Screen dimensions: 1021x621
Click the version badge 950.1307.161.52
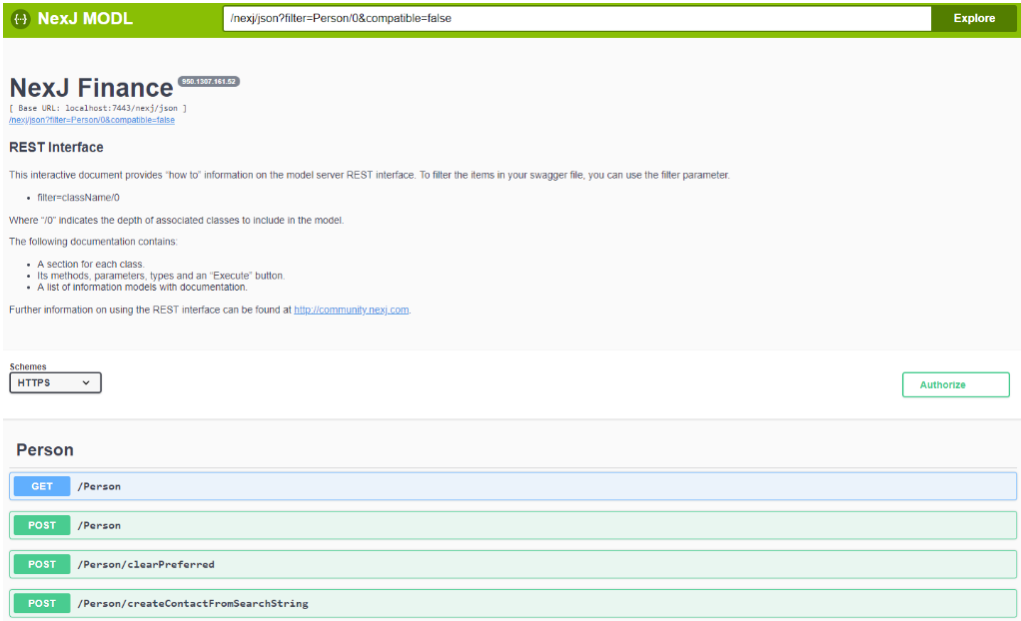click(209, 81)
